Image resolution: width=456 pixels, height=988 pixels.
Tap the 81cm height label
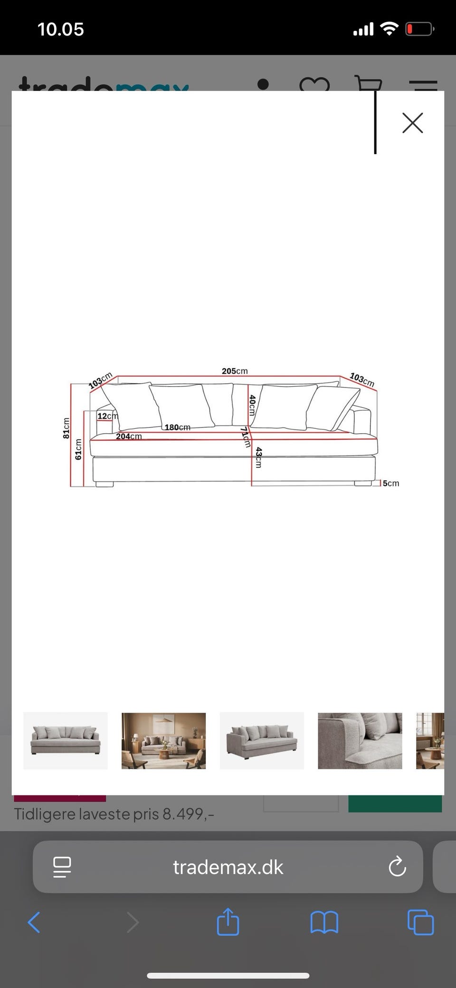coord(66,428)
